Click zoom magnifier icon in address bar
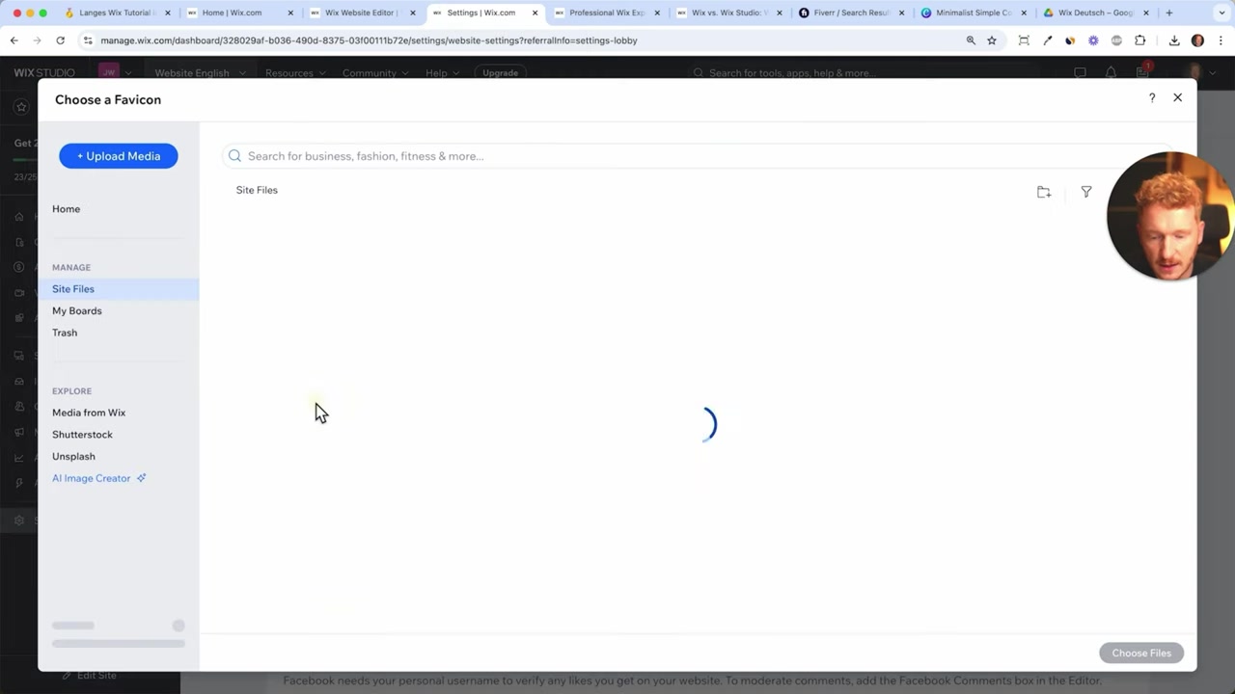The image size is (1235, 694). pos(971,40)
